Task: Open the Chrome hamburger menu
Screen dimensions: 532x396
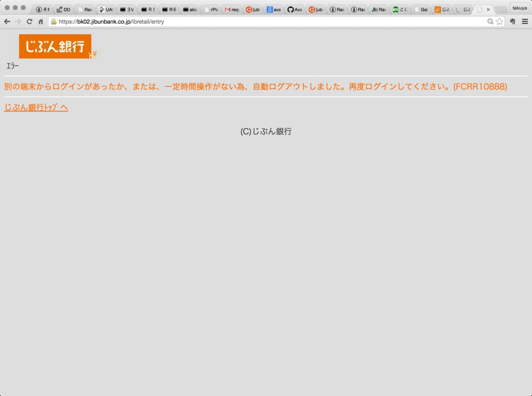Action: click(x=525, y=21)
